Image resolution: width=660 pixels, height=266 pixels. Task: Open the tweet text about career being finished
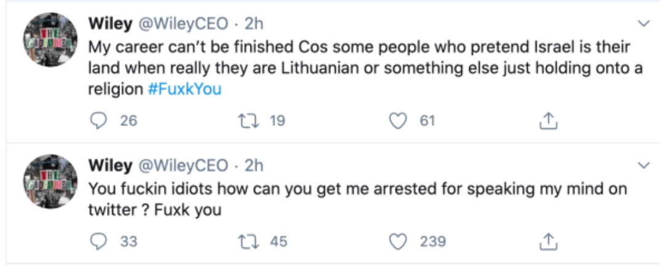tap(365, 68)
